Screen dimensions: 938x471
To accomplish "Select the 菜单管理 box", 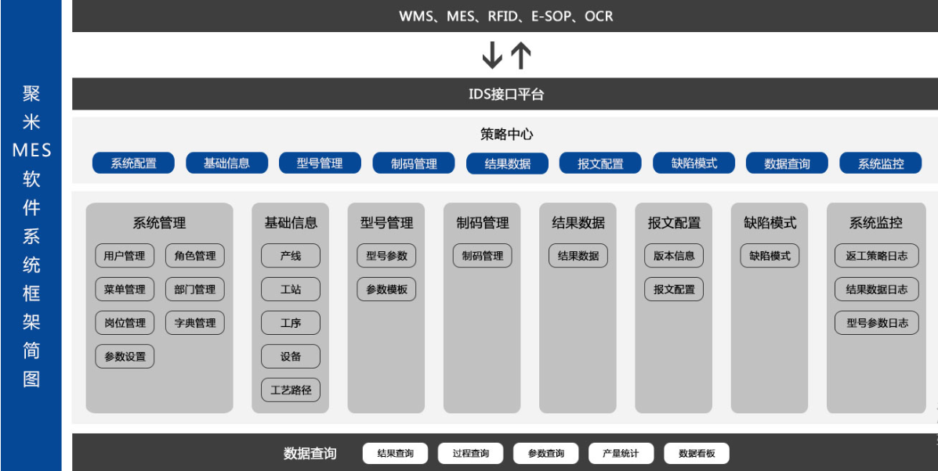I will pos(125,289).
